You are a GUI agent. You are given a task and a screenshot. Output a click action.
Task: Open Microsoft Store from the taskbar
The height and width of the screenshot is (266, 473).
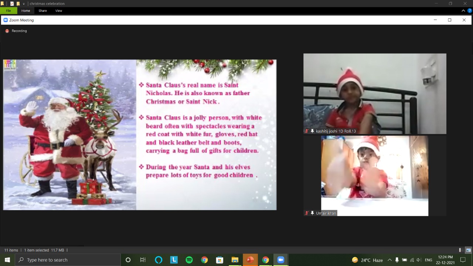click(x=220, y=260)
